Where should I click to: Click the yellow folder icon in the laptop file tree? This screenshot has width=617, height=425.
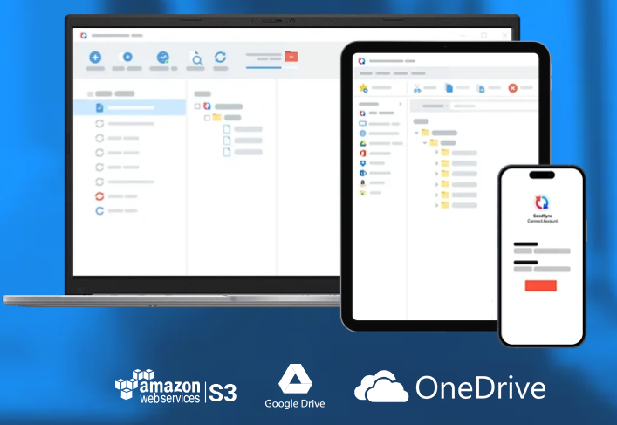pyautogui.click(x=216, y=117)
